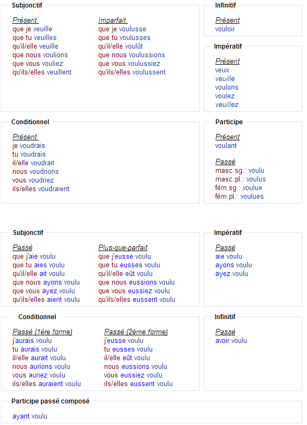Select the imperative 'voulons' entry
Screen dimensions: 307x425
[x=227, y=87]
